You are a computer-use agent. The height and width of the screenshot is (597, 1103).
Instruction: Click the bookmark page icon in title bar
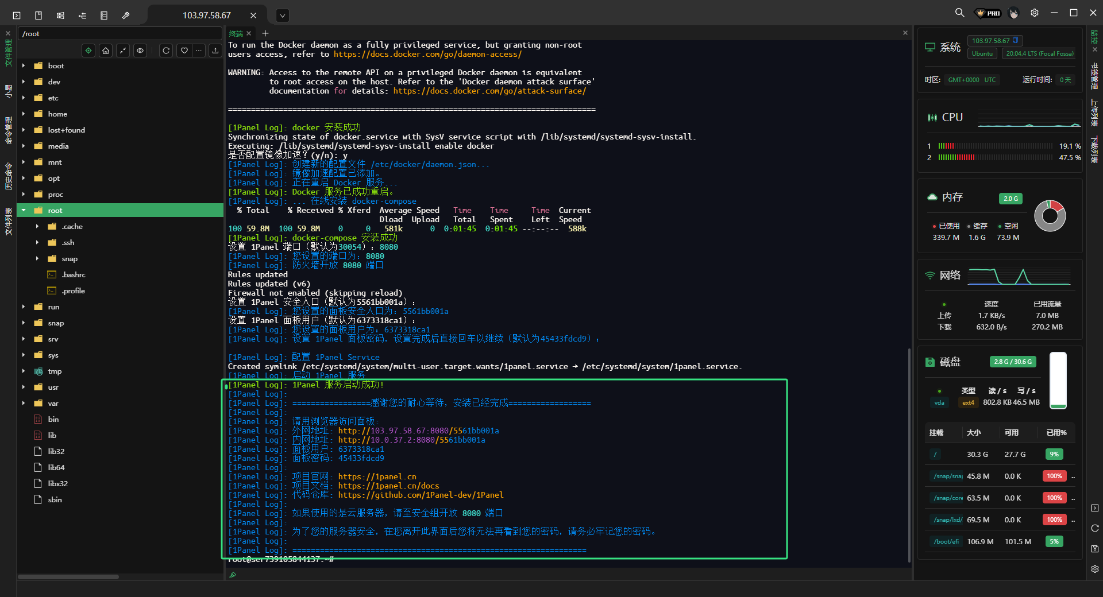click(38, 15)
